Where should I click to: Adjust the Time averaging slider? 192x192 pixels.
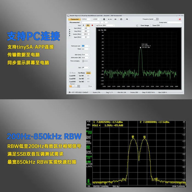click(85, 61)
